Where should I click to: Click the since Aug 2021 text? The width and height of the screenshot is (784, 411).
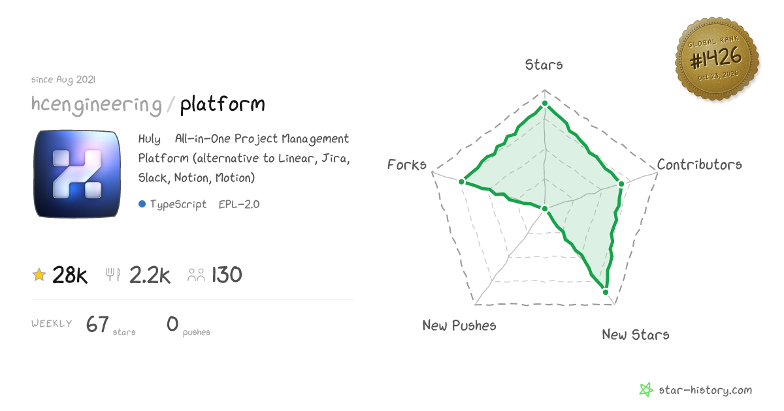(63, 80)
